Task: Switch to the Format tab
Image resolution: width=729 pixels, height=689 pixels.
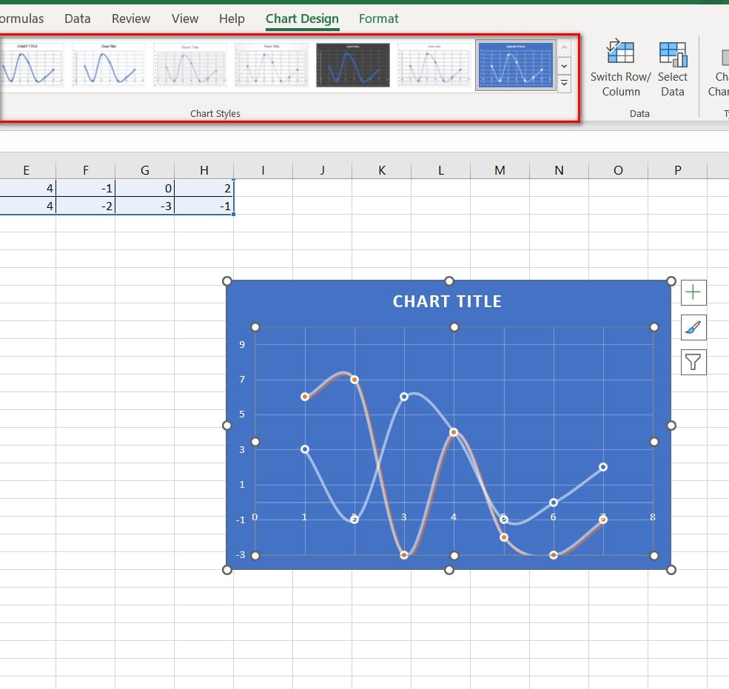Action: [x=378, y=19]
